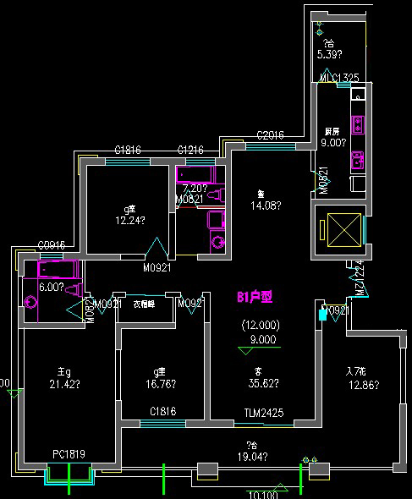
Task: Select the elevator shaft crossed-box symbol
Action: 344,230
